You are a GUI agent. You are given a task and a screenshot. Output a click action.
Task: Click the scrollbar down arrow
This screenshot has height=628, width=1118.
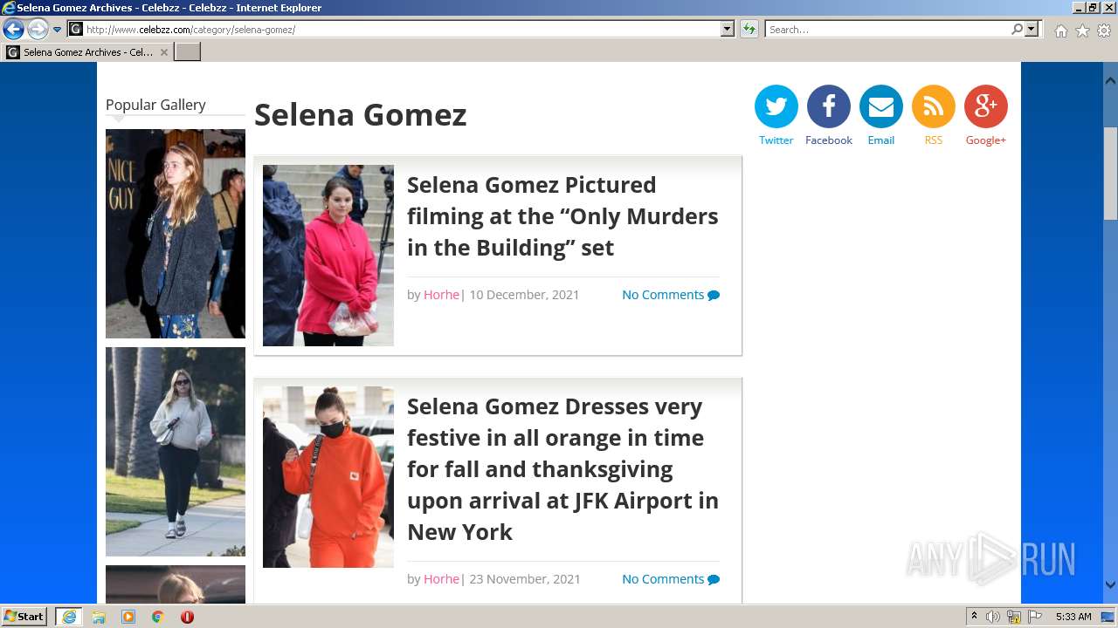[1110, 585]
